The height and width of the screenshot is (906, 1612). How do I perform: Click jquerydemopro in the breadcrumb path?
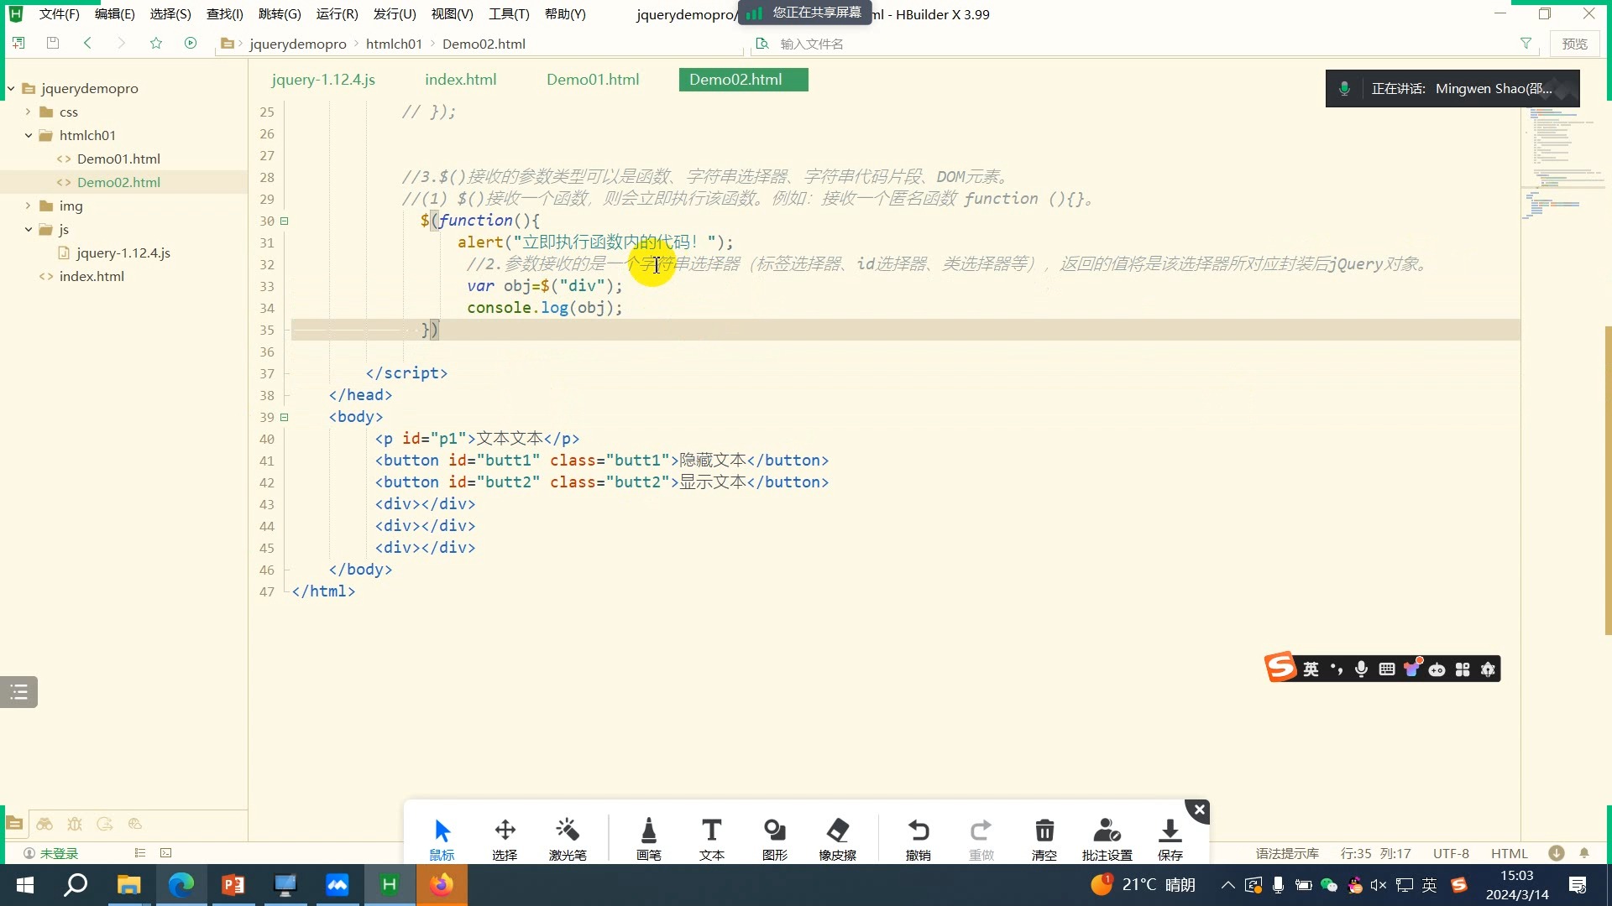click(x=298, y=44)
